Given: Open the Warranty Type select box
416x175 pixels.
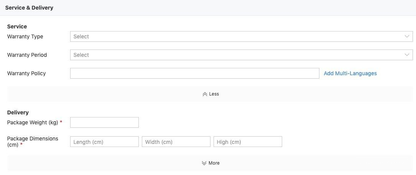Looking at the screenshot, I should 238,36.
